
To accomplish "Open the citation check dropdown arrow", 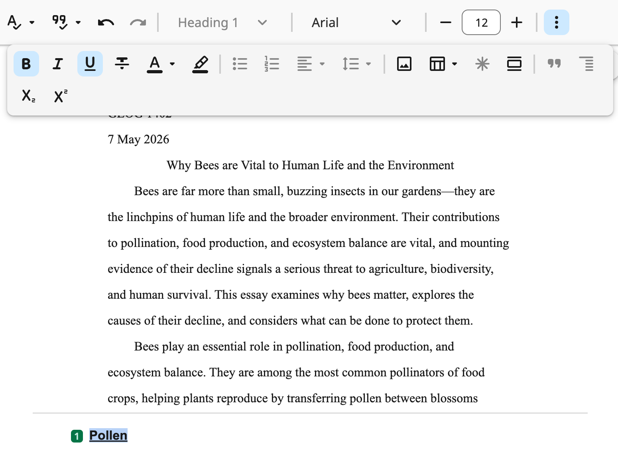I will point(78,22).
